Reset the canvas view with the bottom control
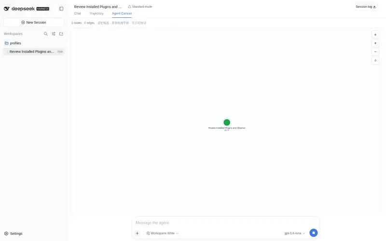The height and width of the screenshot is (241, 386). click(x=375, y=61)
